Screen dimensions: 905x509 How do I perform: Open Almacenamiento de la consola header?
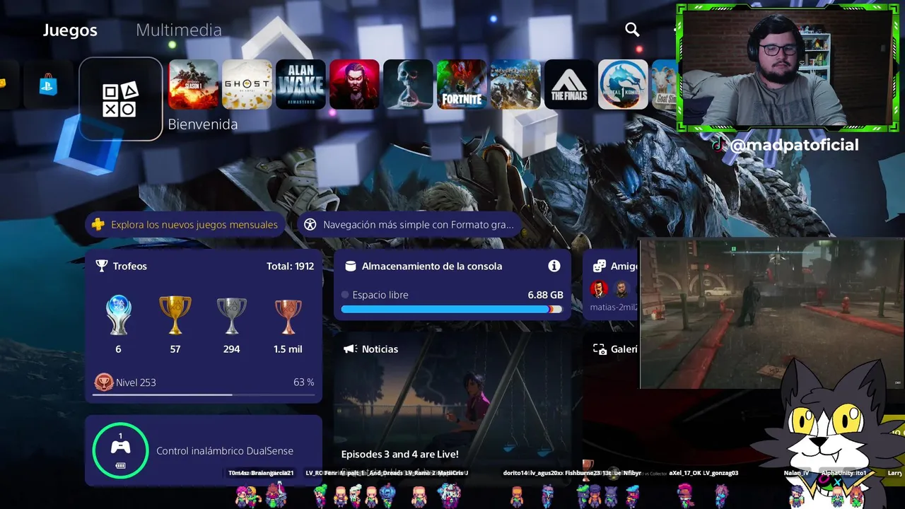click(x=432, y=266)
